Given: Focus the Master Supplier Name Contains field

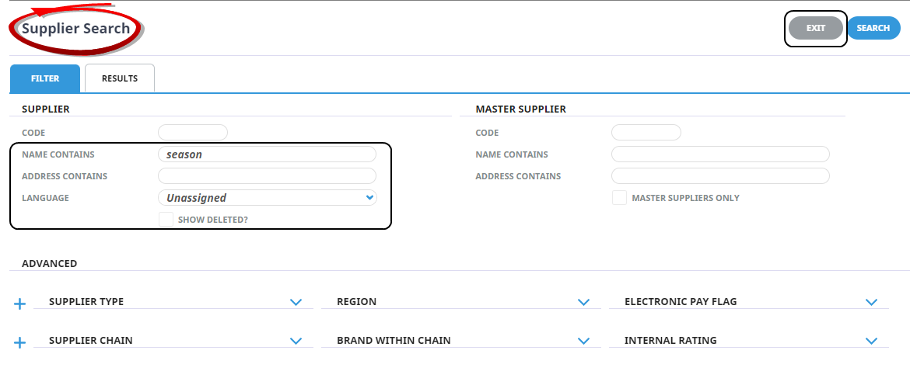Looking at the screenshot, I should pyautogui.click(x=720, y=154).
